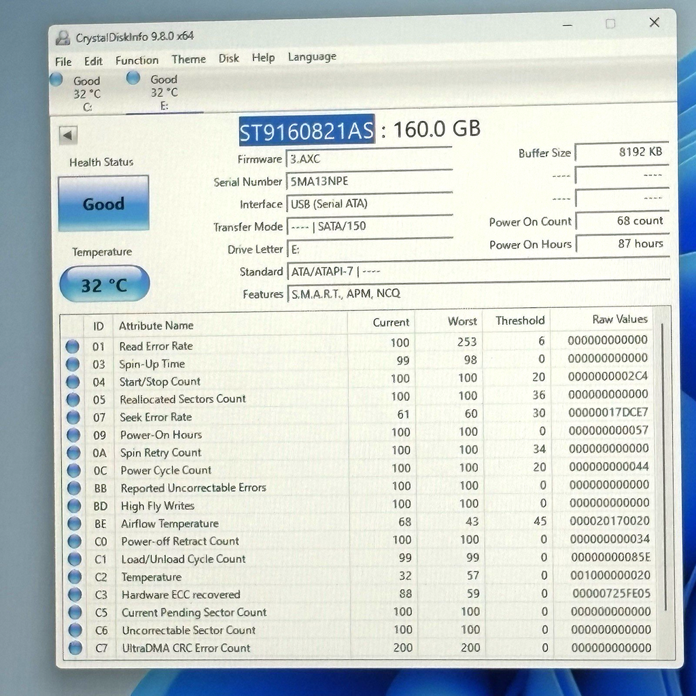
Task: Click the Transfer Mode field SATA/150
Action: point(369,226)
